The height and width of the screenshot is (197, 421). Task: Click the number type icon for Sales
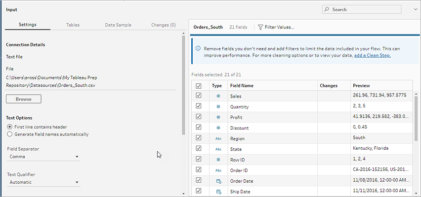pos(218,96)
